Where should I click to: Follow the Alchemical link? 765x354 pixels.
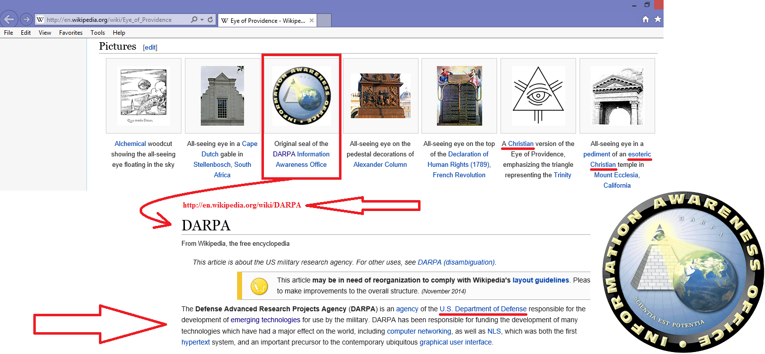130,144
